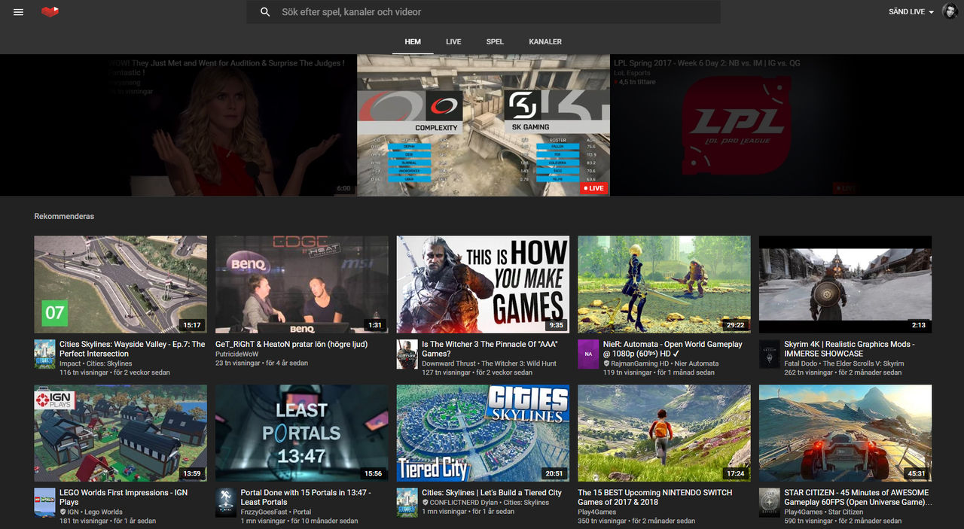The image size is (964, 529).
Task: Click the 'Rekommenderas' section heading
Action: coord(64,217)
